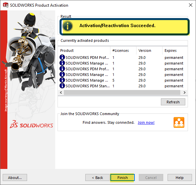Screen dimensions: 196x185
Task: Open the Help button
Action: [x=180, y=178]
